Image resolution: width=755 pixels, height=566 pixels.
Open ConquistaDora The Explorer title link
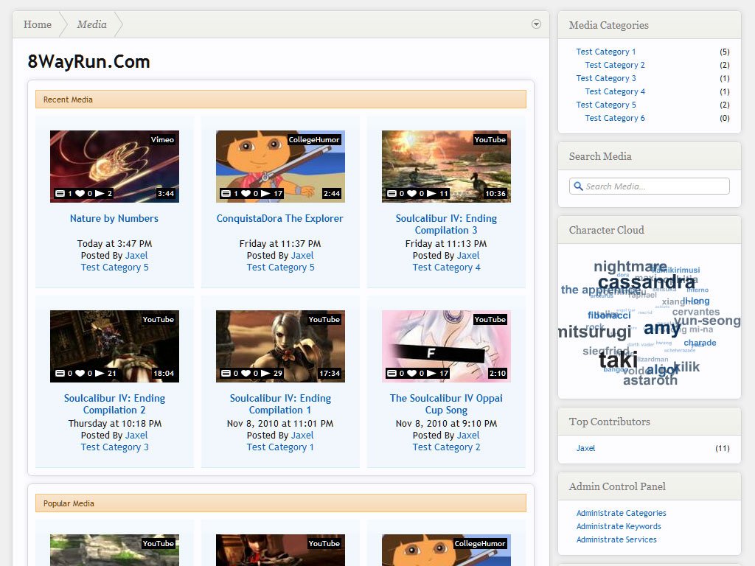tap(279, 218)
